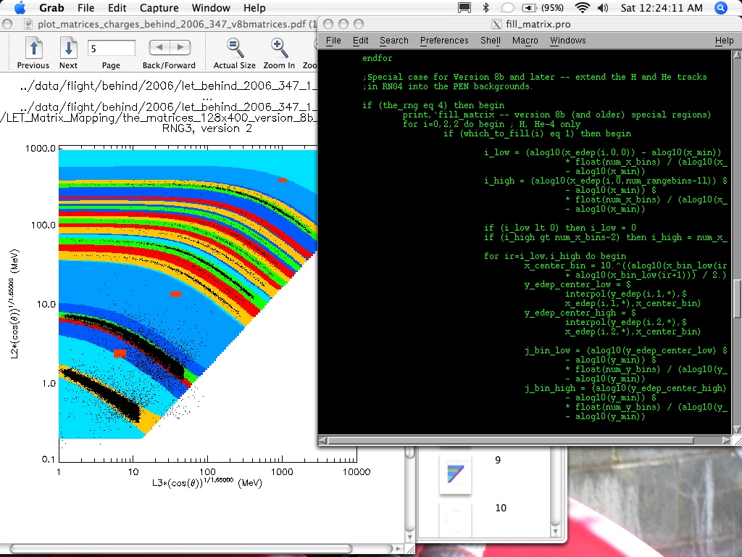Click the volume speaker icon
The width and height of the screenshot is (742, 557).
click(x=603, y=7)
